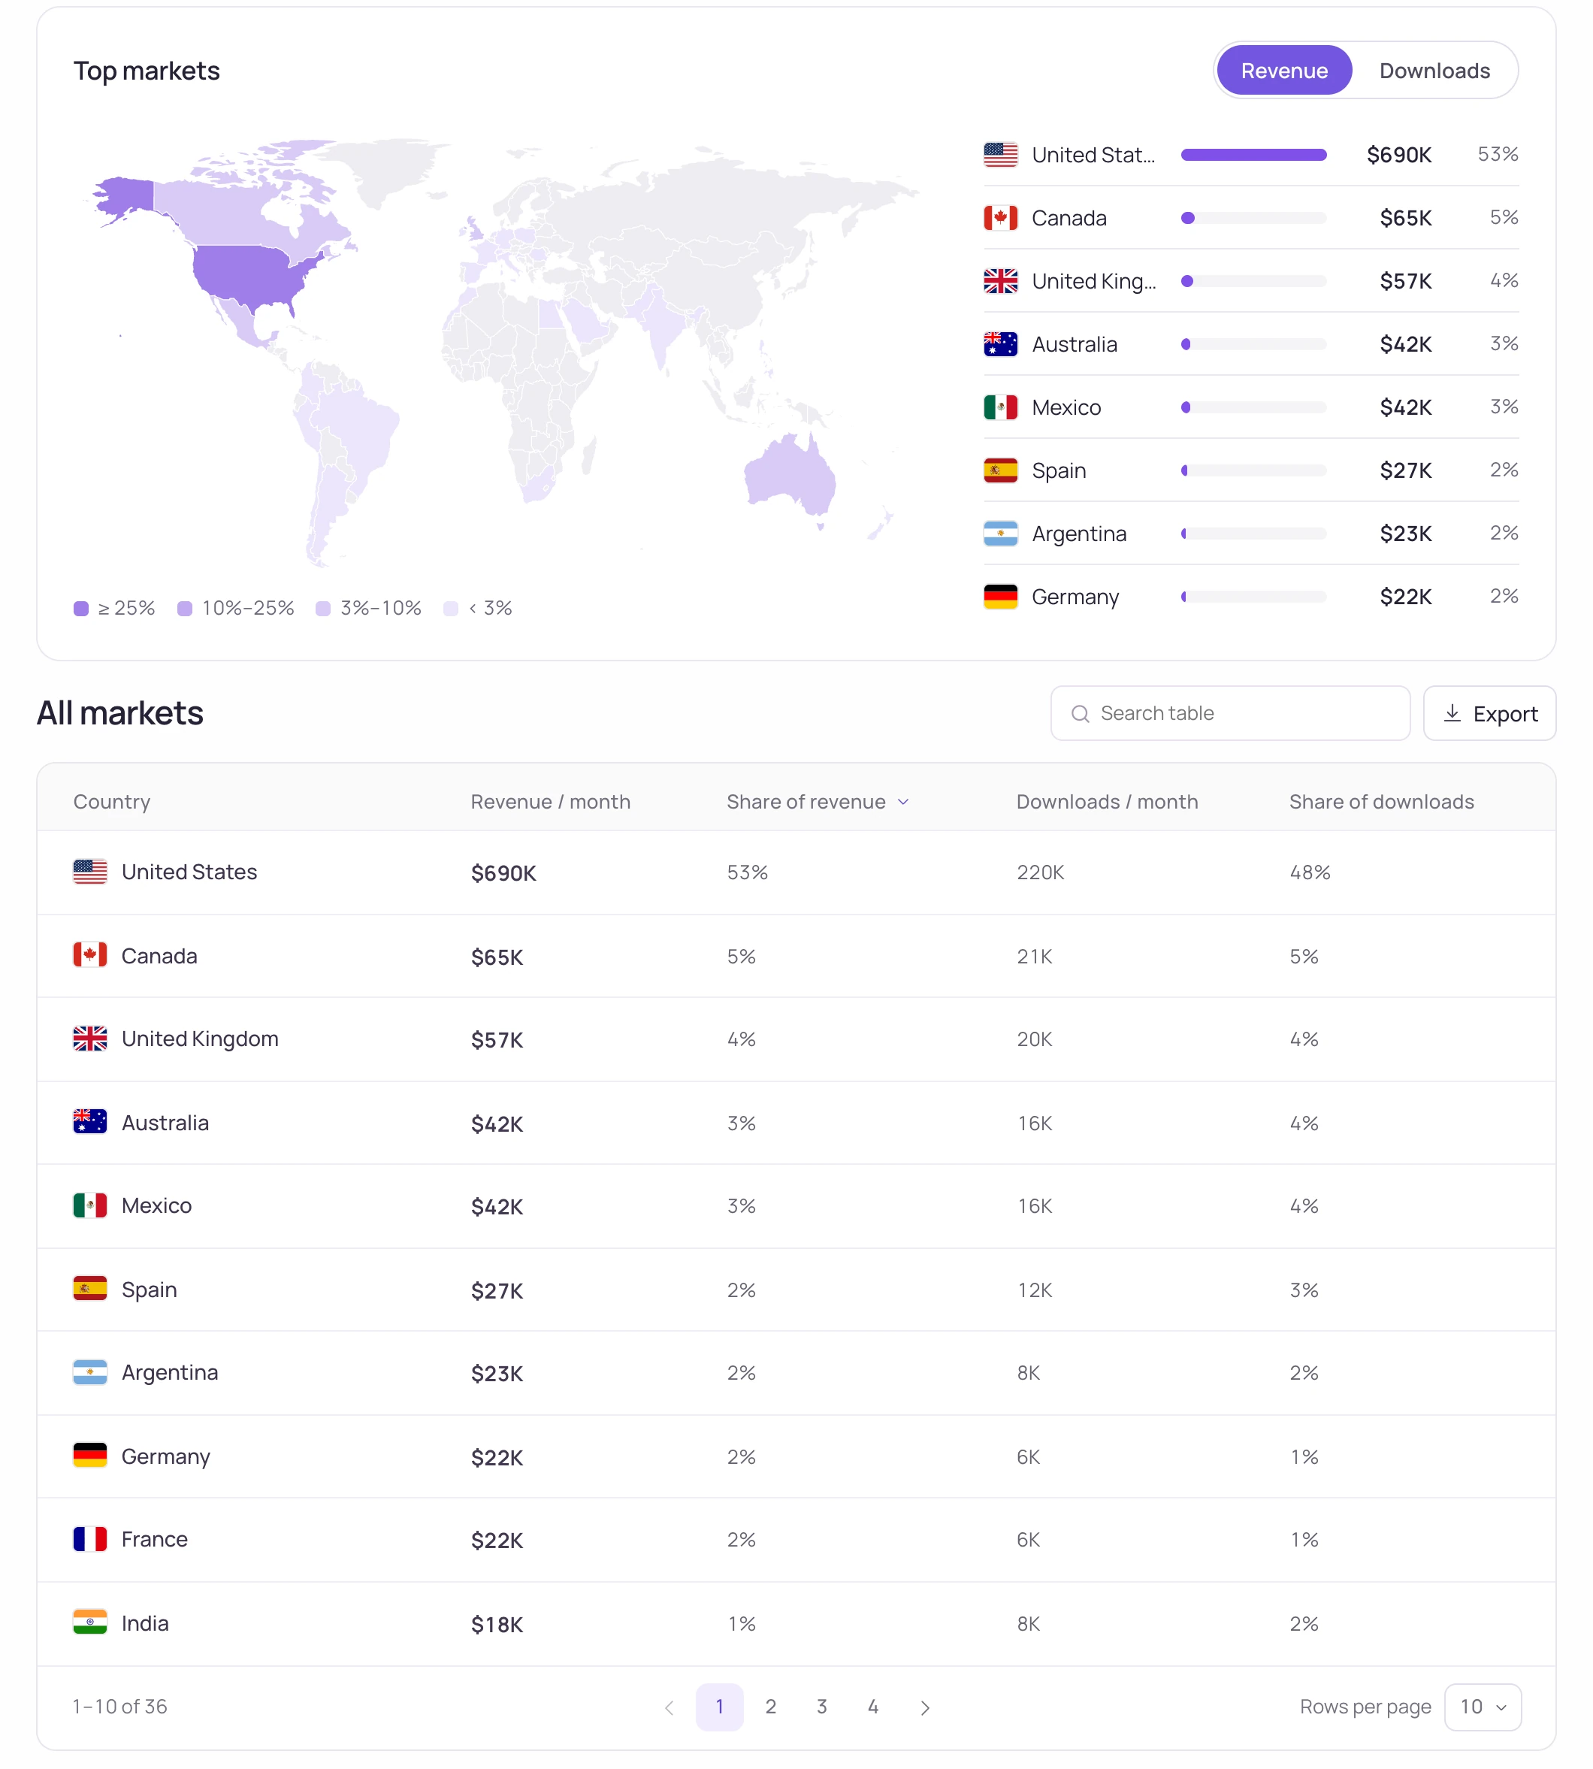Viewport: 1593px width, 1769px height.
Task: Go to page 2
Action: [x=770, y=1706]
